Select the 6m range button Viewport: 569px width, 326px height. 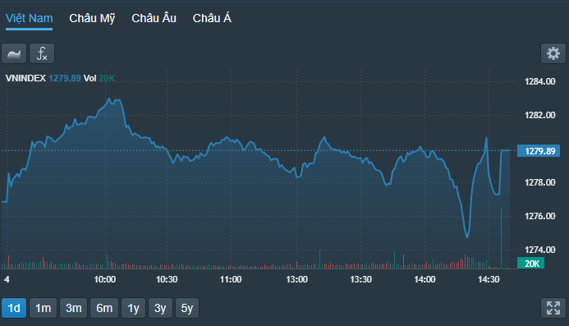tap(104, 308)
